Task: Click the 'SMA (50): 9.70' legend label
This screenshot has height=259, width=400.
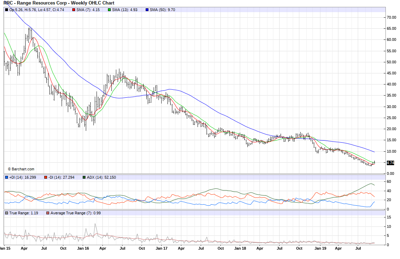Action: (163, 10)
